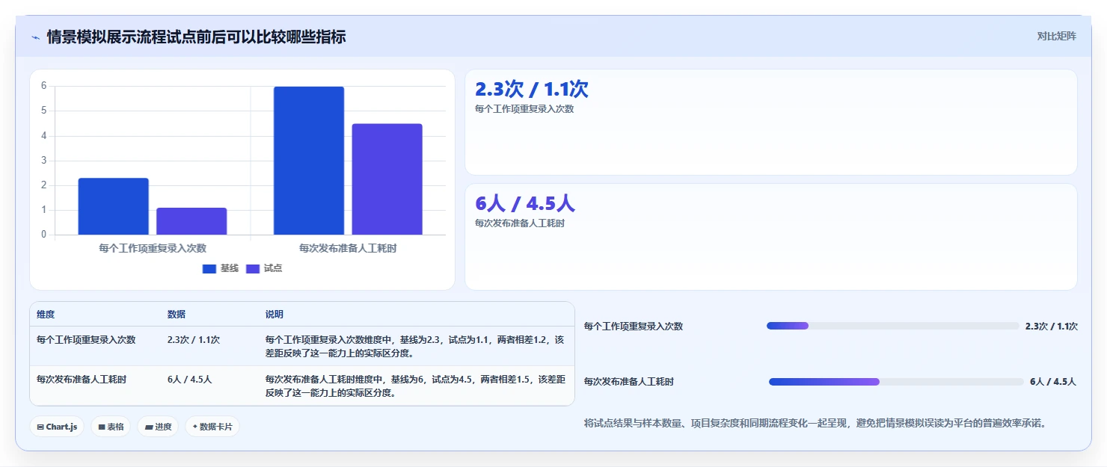1107x467 pixels.
Task: Toggle the 基线 series in the chart legend
Action: (x=221, y=268)
